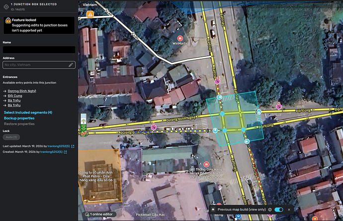Click the help icon beside Previous map build
The width and height of the screenshot is (343, 221).
pyautogui.click(x=270, y=210)
